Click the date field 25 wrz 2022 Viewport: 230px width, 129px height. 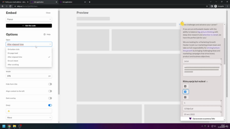coord(202,114)
